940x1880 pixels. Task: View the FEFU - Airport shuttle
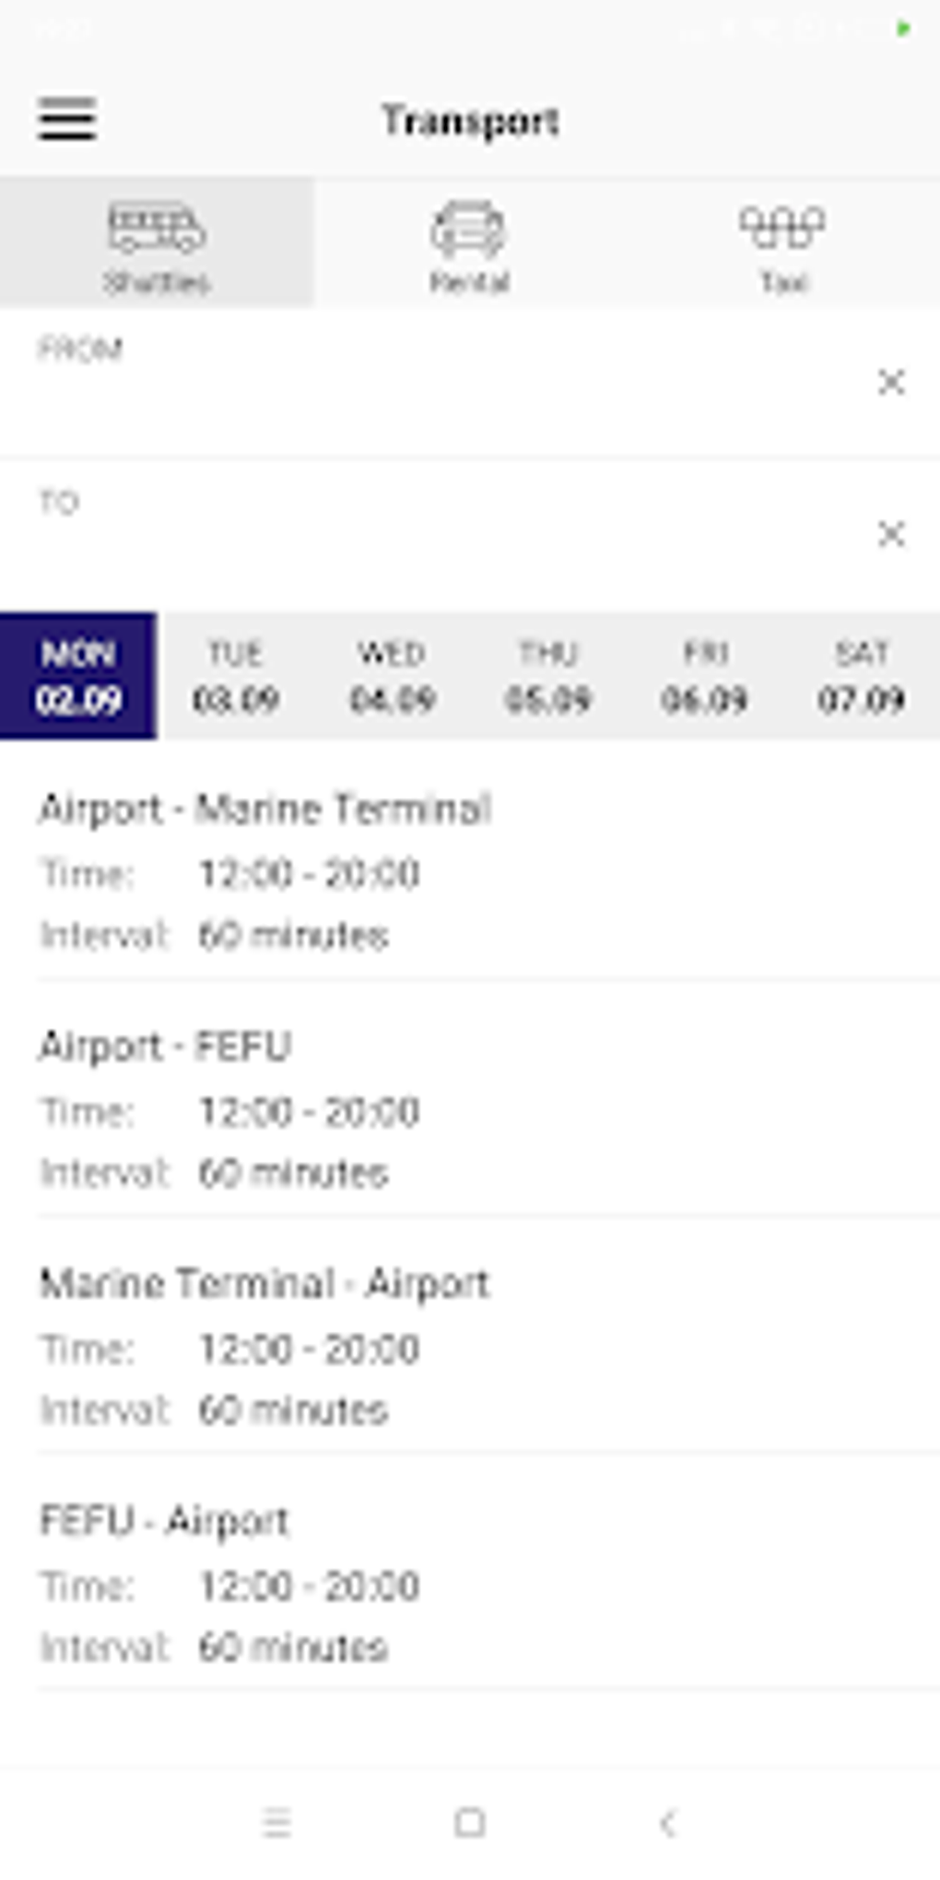point(470,1583)
